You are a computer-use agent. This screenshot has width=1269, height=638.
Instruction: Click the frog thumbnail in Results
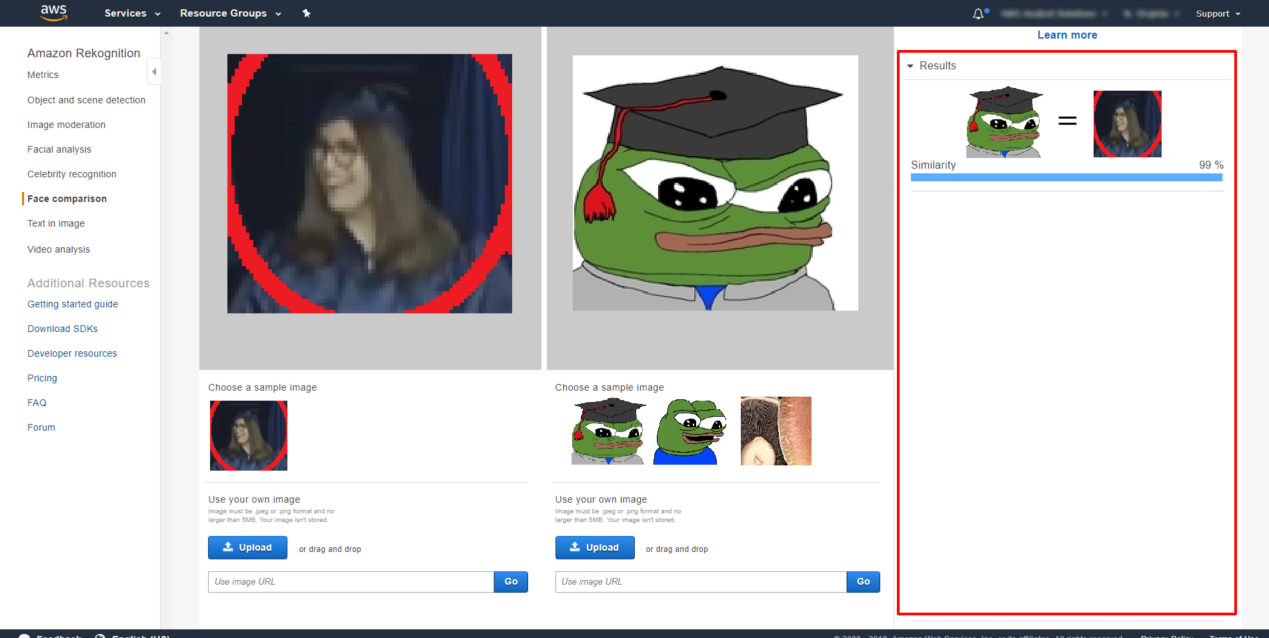tap(1004, 122)
